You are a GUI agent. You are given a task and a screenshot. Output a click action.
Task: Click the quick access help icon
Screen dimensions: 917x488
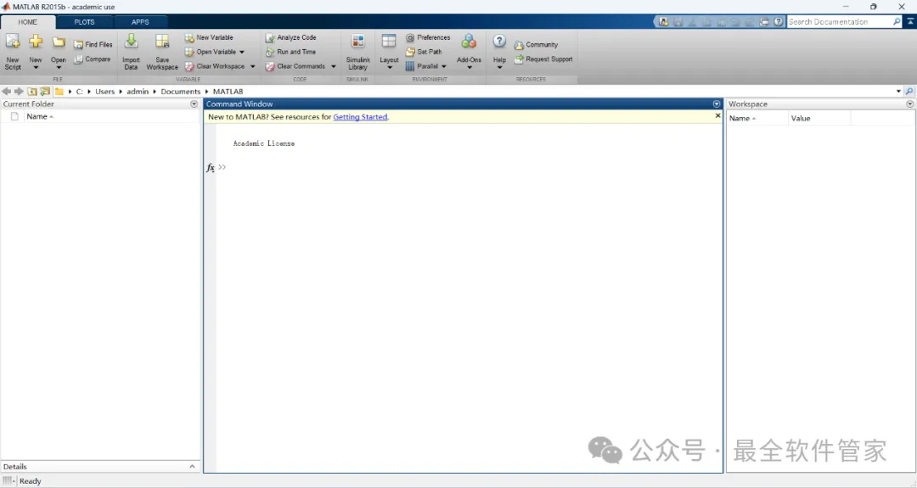[779, 21]
